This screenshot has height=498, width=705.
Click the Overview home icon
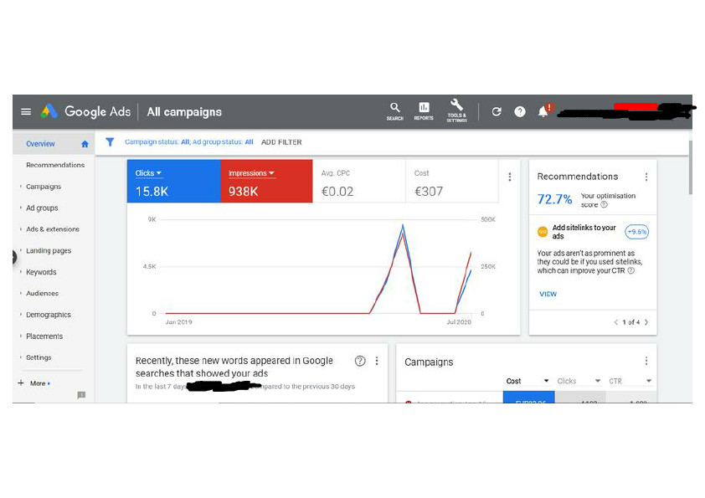pyautogui.click(x=85, y=144)
